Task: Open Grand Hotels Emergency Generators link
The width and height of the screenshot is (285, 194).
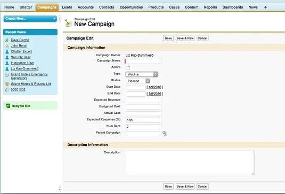Action: pos(29,76)
